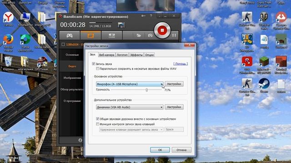Click Отмена to cancel dialog
The width and height of the screenshot is (291, 163).
click(x=181, y=150)
